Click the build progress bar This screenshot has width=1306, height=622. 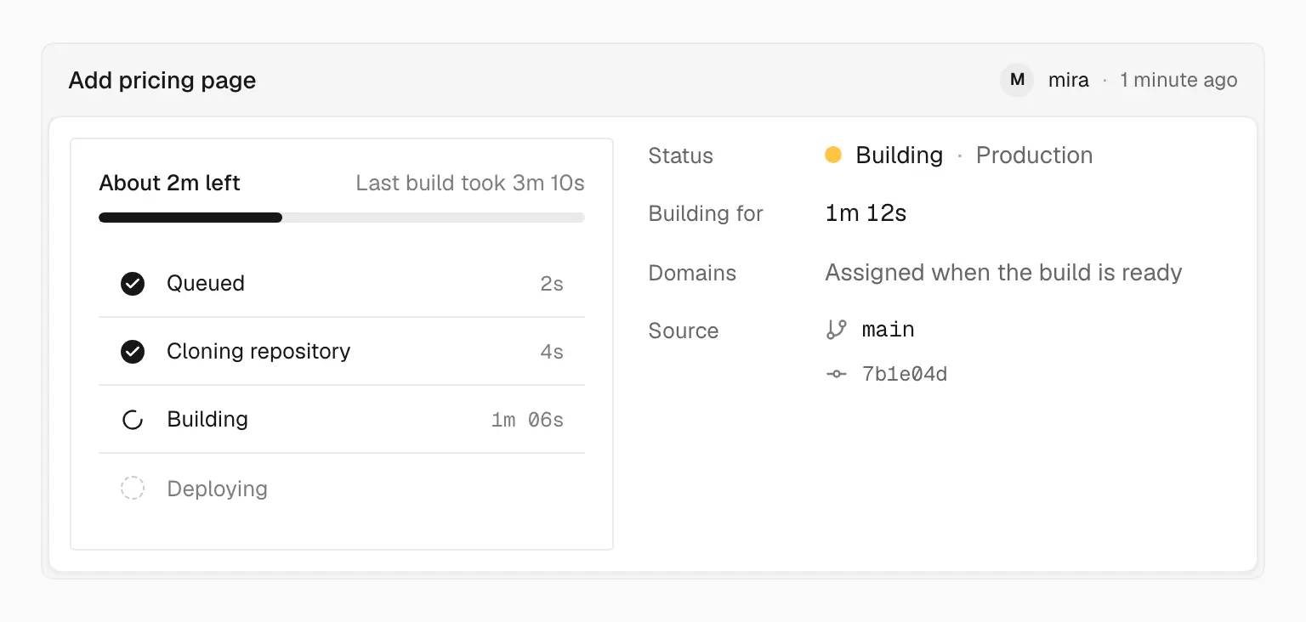point(342,218)
